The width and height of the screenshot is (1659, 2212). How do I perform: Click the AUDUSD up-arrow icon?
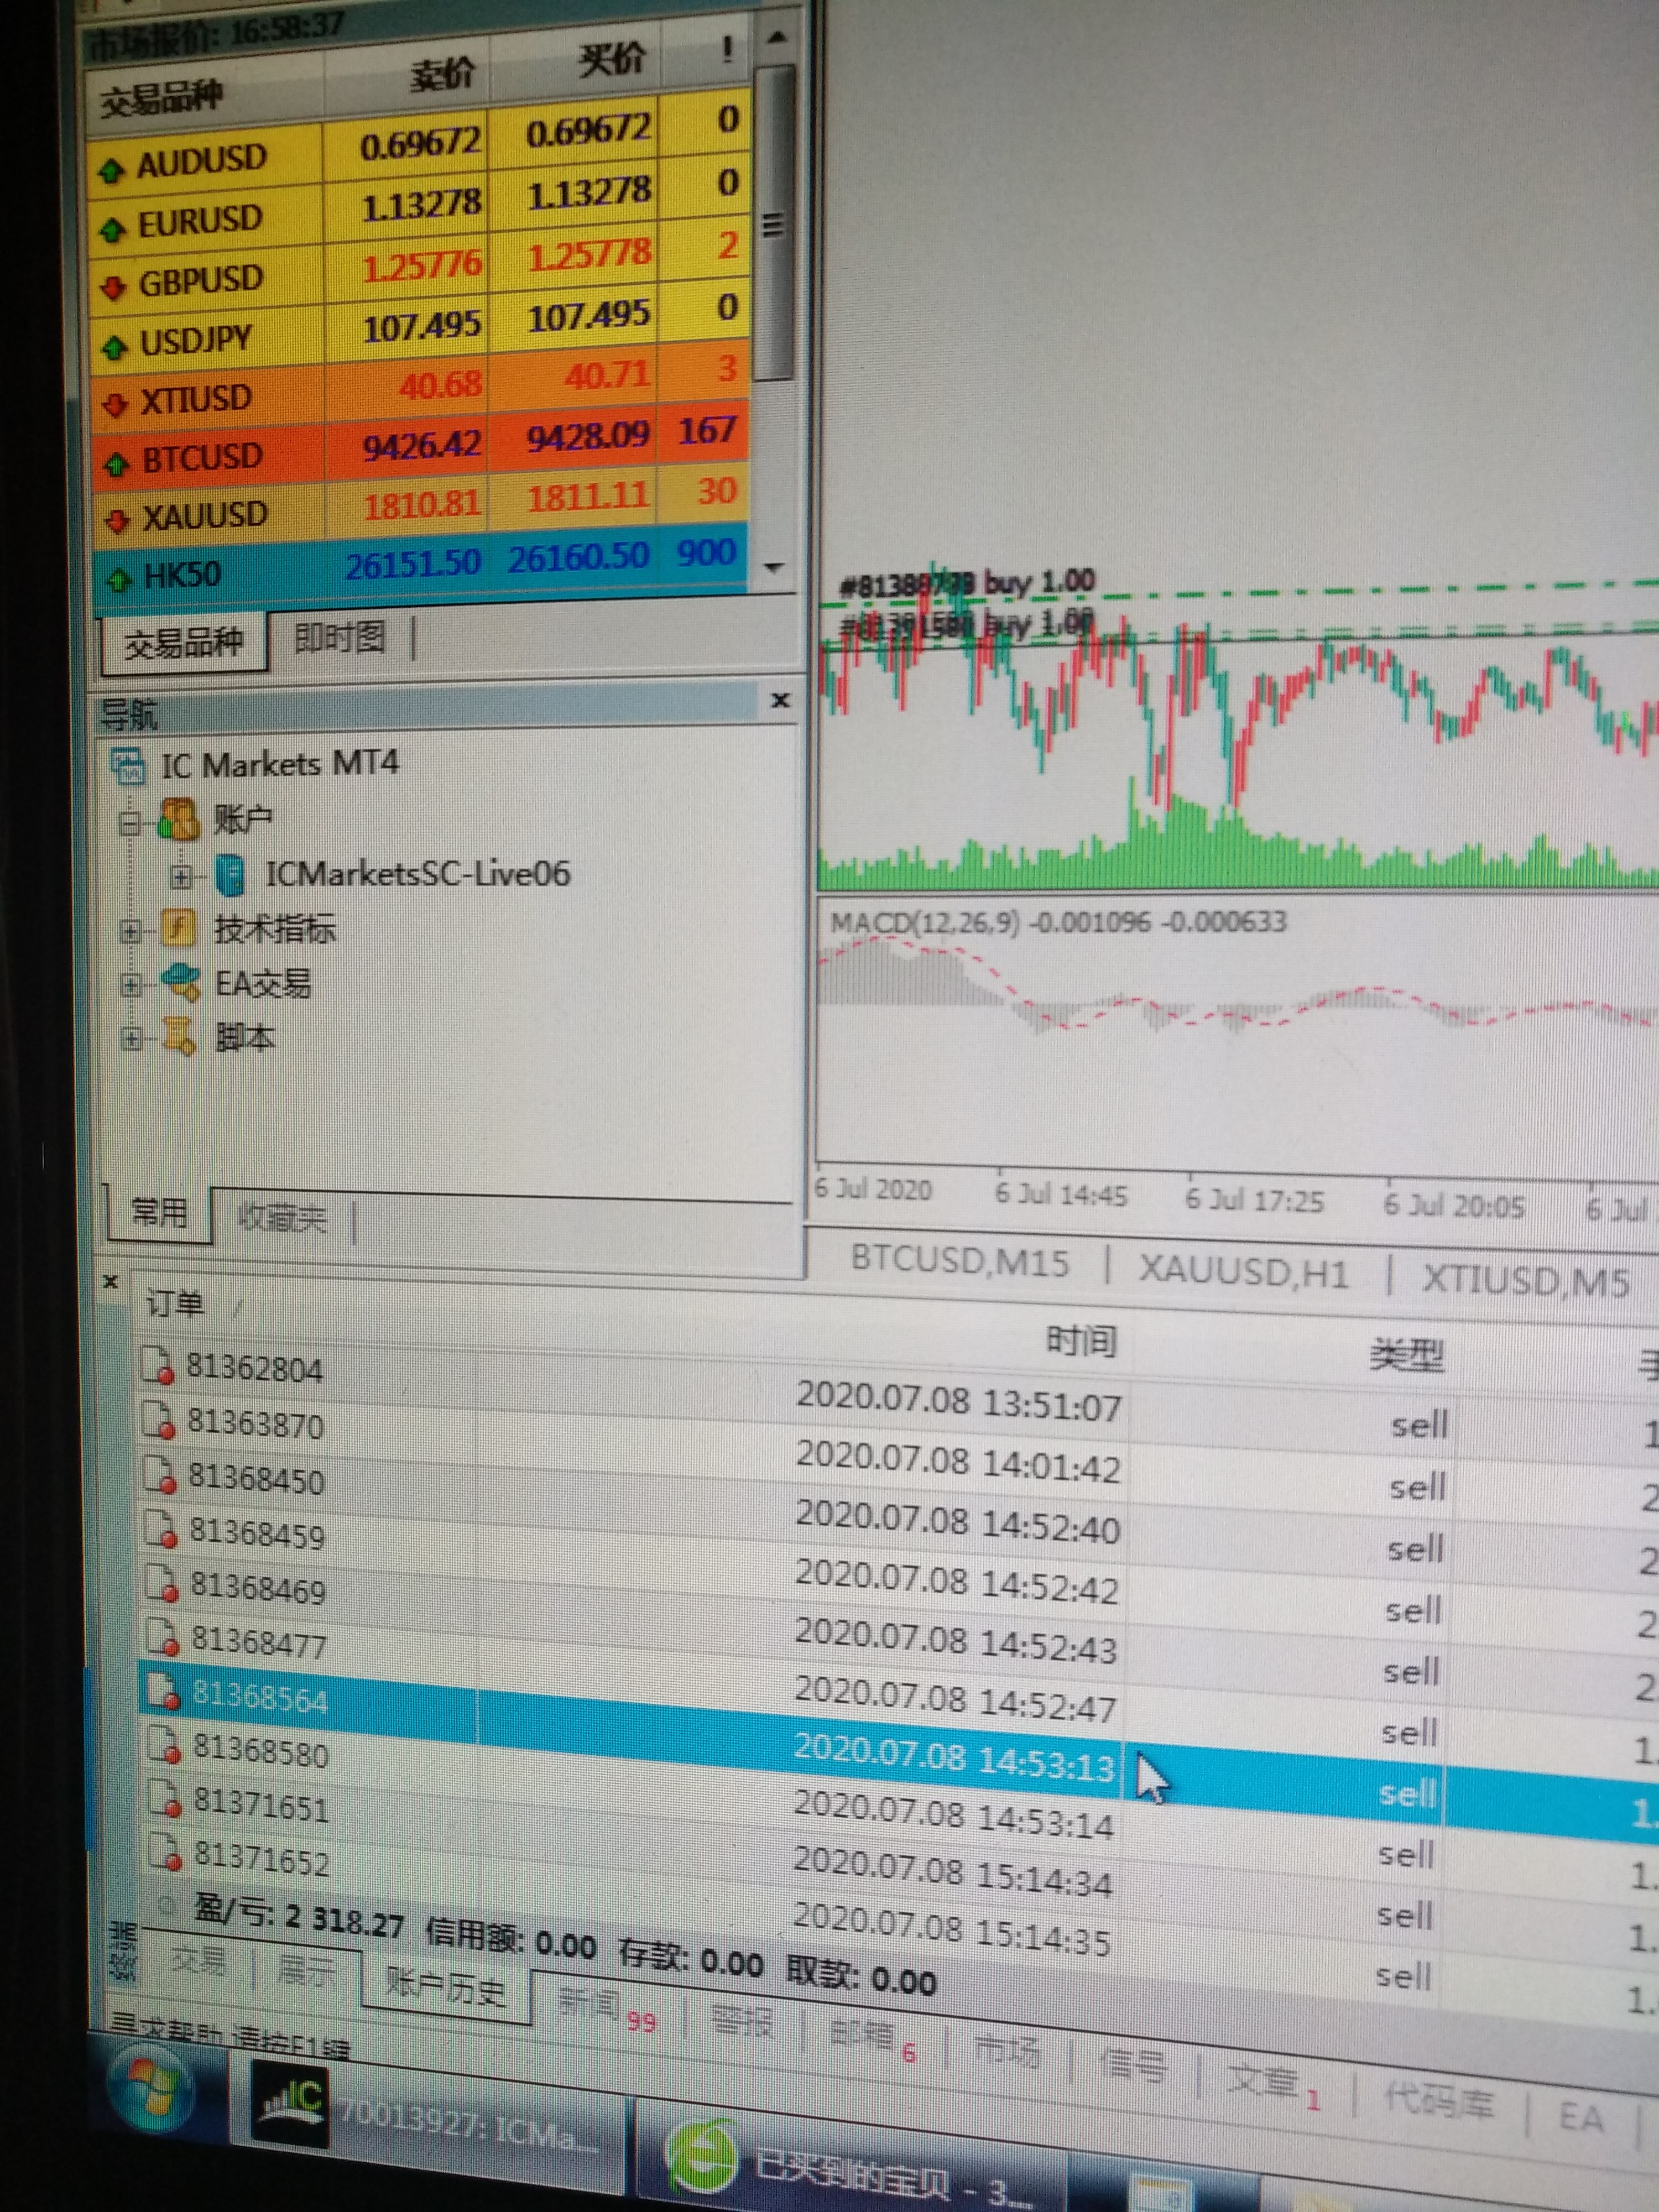point(111,171)
